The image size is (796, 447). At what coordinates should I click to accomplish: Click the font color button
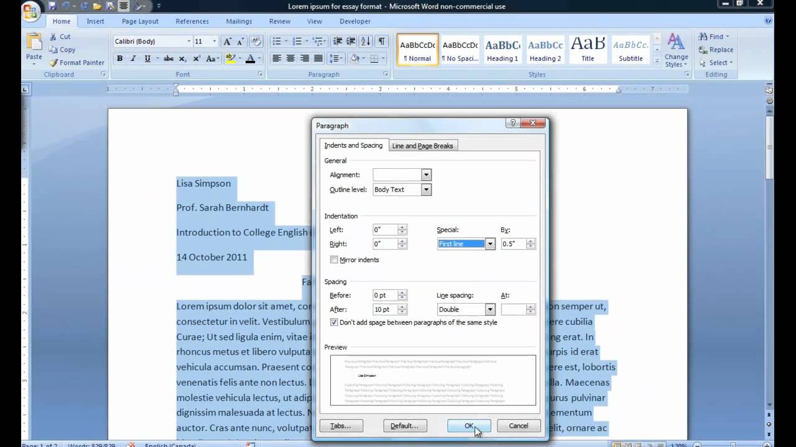[x=250, y=59]
